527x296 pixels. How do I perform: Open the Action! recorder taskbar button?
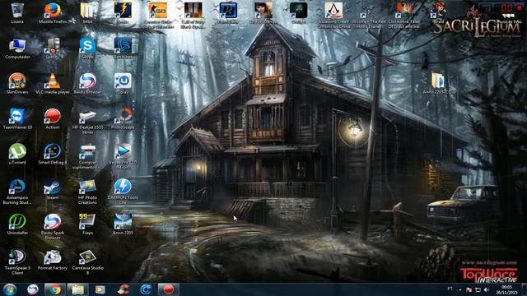(168, 289)
